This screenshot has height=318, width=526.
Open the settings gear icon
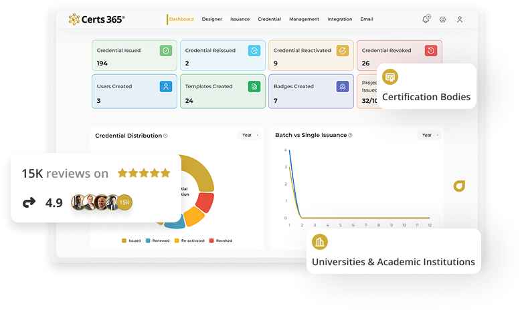[443, 20]
